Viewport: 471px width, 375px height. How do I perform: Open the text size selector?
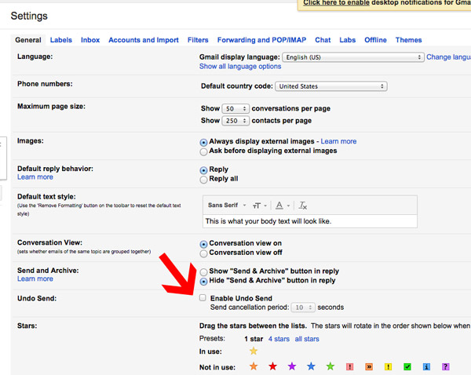pyautogui.click(x=260, y=206)
